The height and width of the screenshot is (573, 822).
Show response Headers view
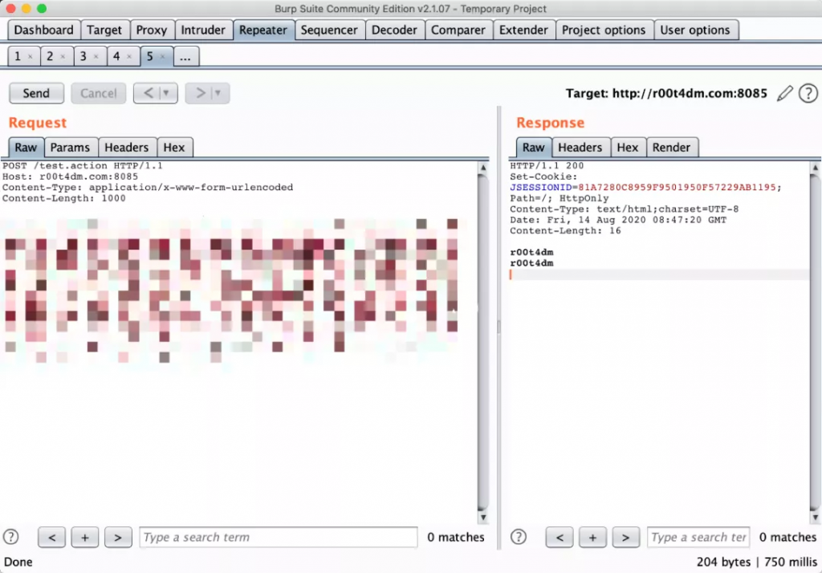(580, 148)
